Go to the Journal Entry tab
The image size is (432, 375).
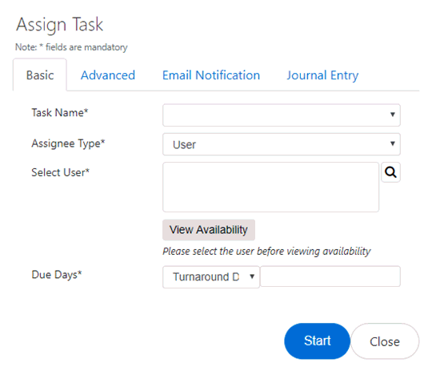322,75
